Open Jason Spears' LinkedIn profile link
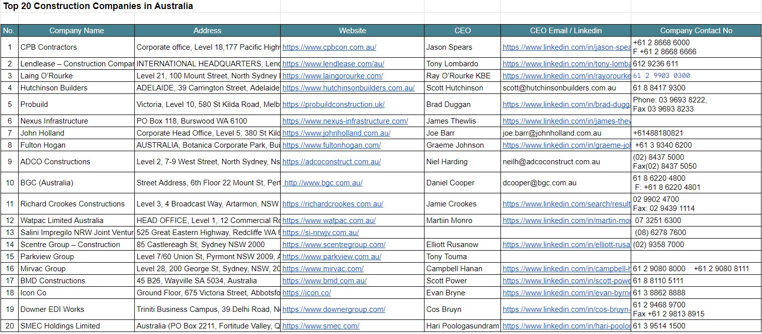Viewport: 762px width, 334px height. click(x=566, y=47)
